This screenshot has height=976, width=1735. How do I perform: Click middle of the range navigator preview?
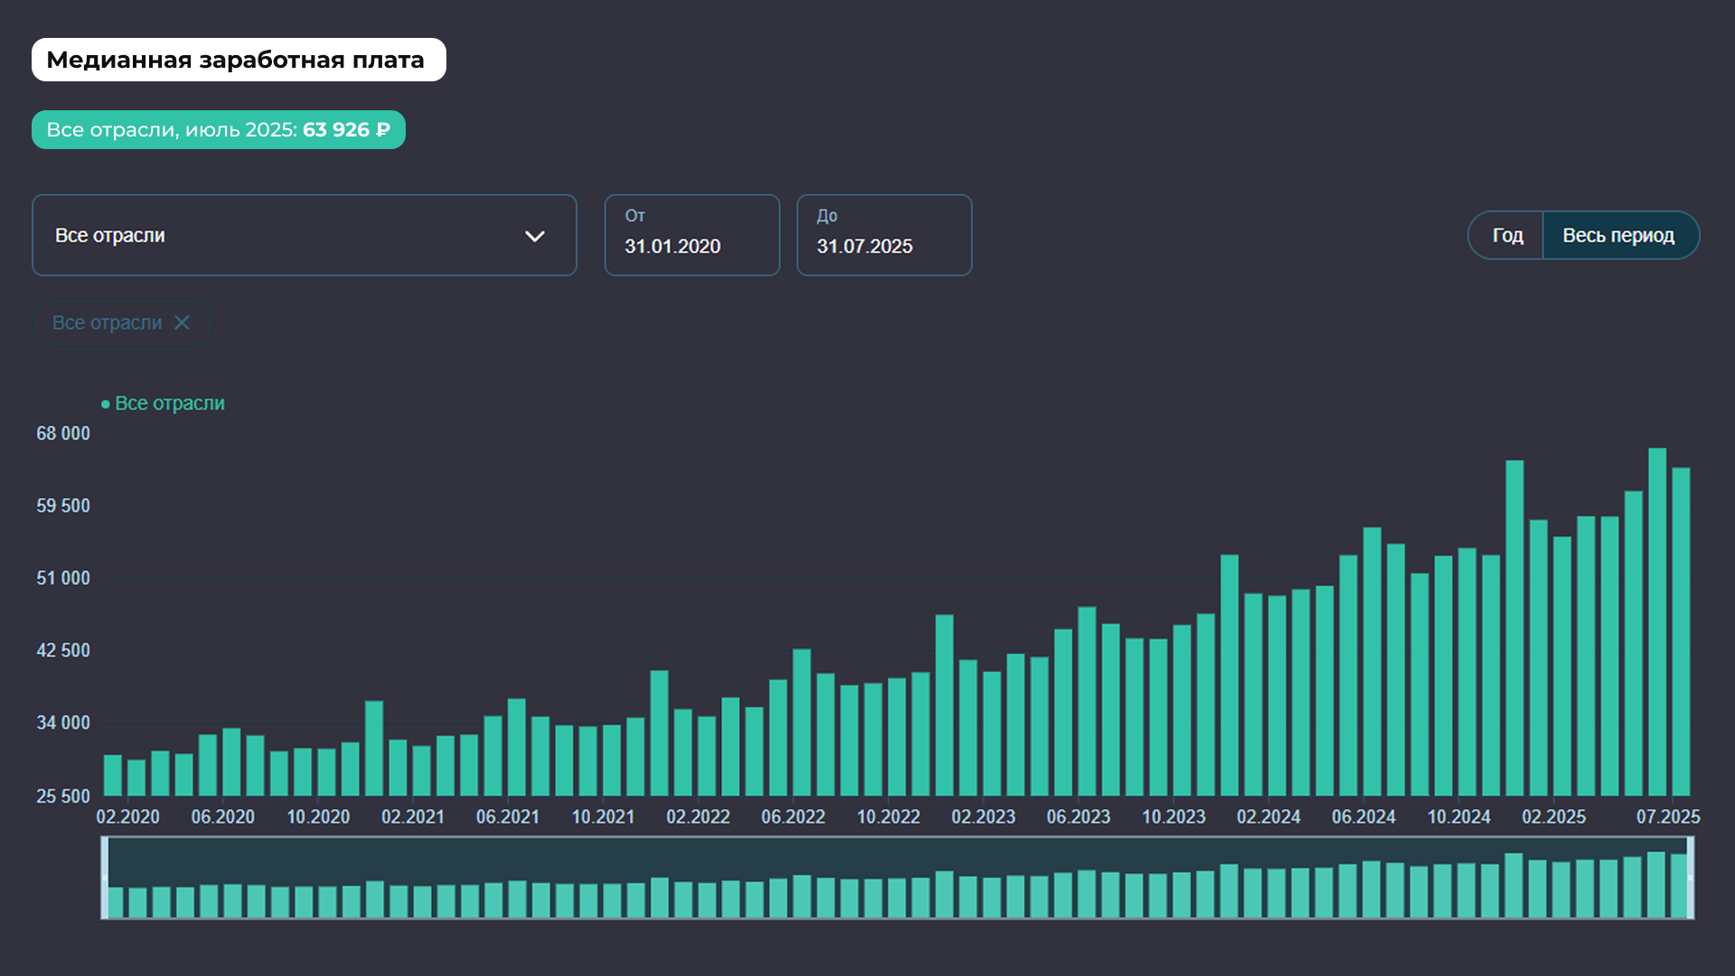pyautogui.click(x=897, y=877)
